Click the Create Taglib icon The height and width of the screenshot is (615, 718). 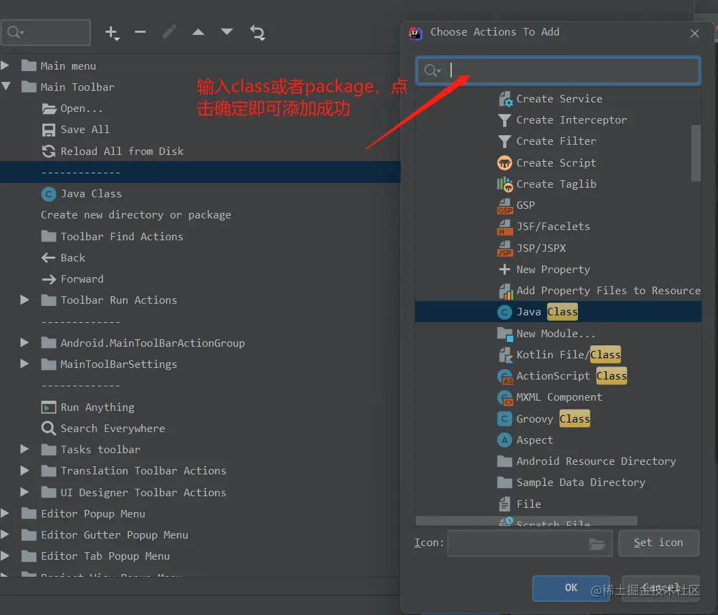504,184
